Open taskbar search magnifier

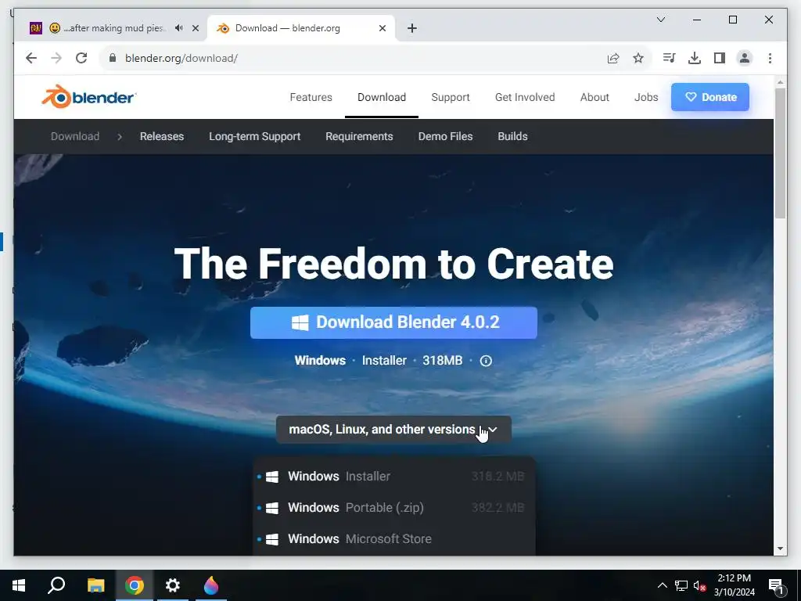point(56,585)
